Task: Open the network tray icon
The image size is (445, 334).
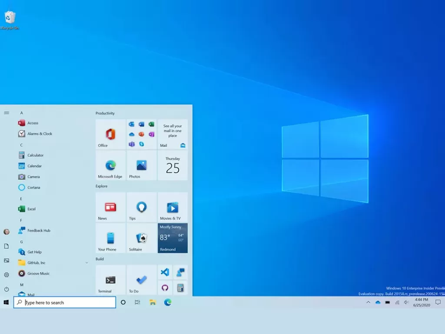Action: click(x=397, y=303)
